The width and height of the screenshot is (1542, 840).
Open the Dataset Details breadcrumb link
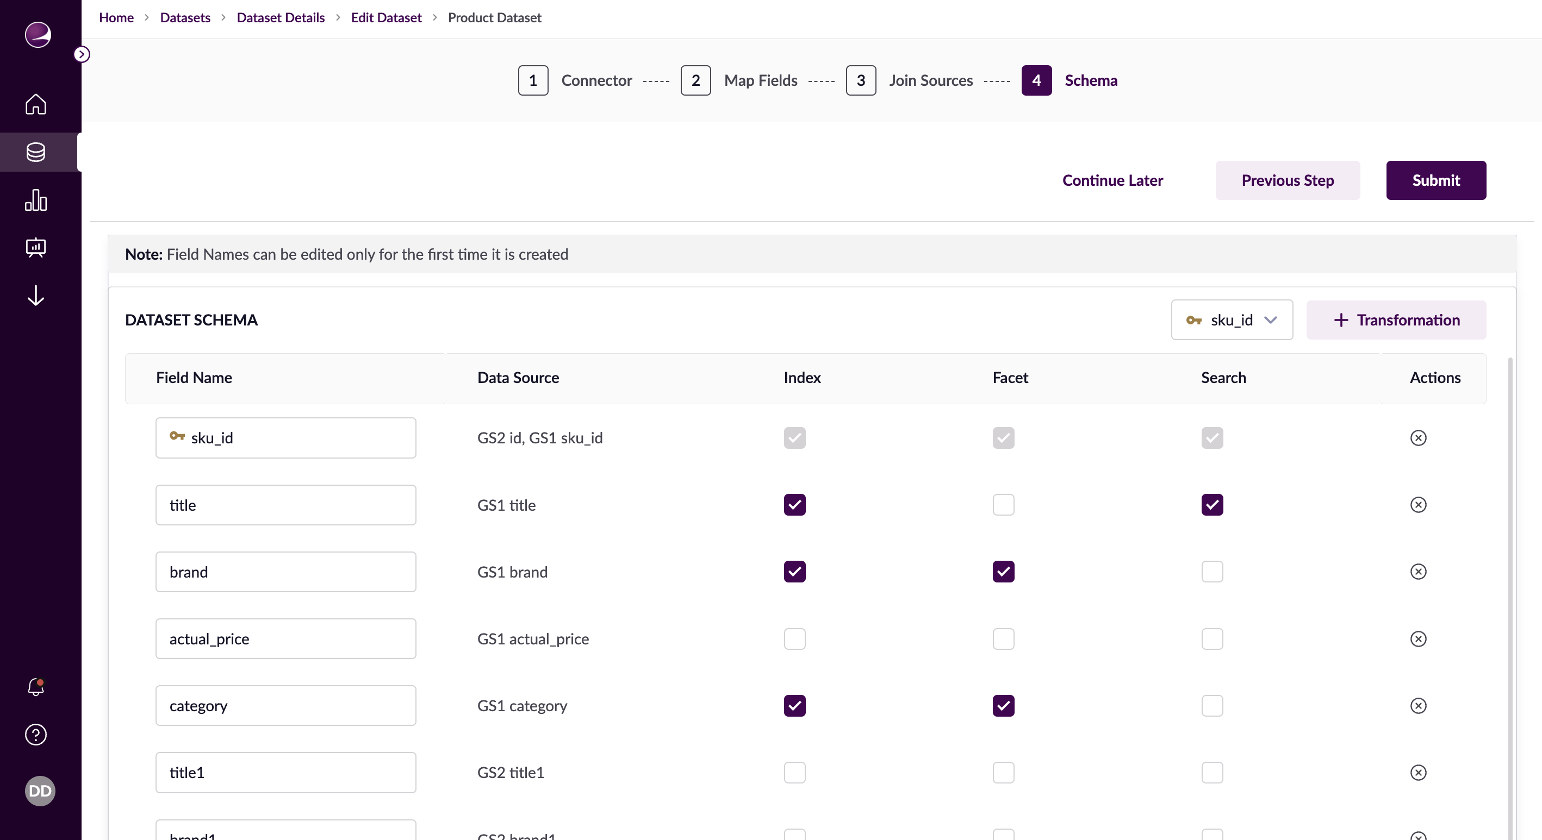[280, 17]
